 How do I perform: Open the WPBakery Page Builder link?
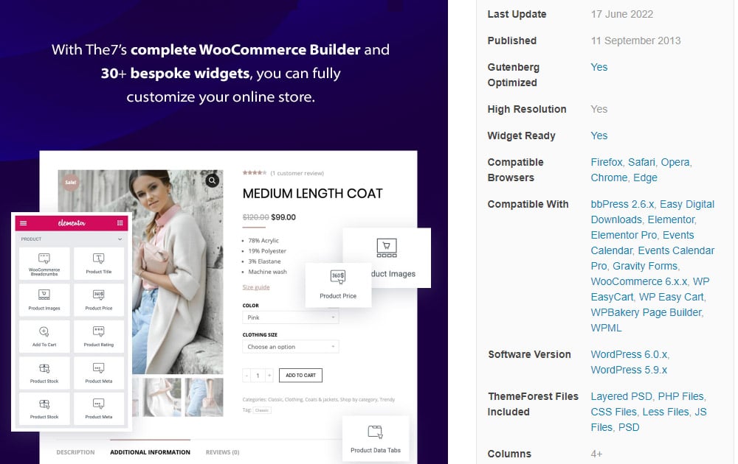click(x=646, y=312)
